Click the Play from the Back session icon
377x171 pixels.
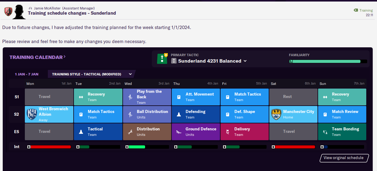point(130,97)
